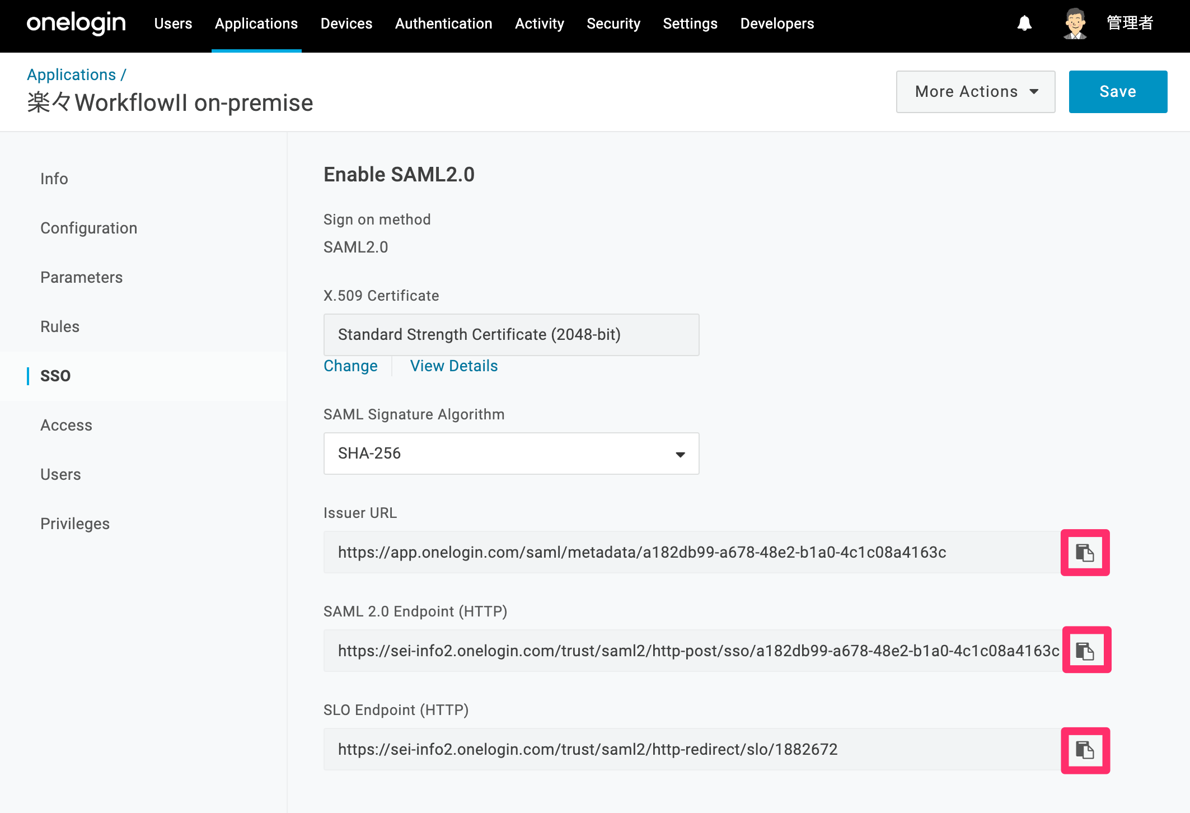The width and height of the screenshot is (1190, 813).
Task: Select the Access sidebar tab
Action: 66,425
